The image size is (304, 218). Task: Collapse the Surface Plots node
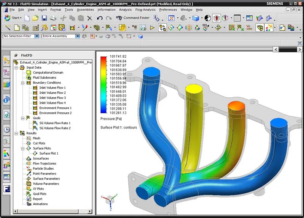coord(23,149)
